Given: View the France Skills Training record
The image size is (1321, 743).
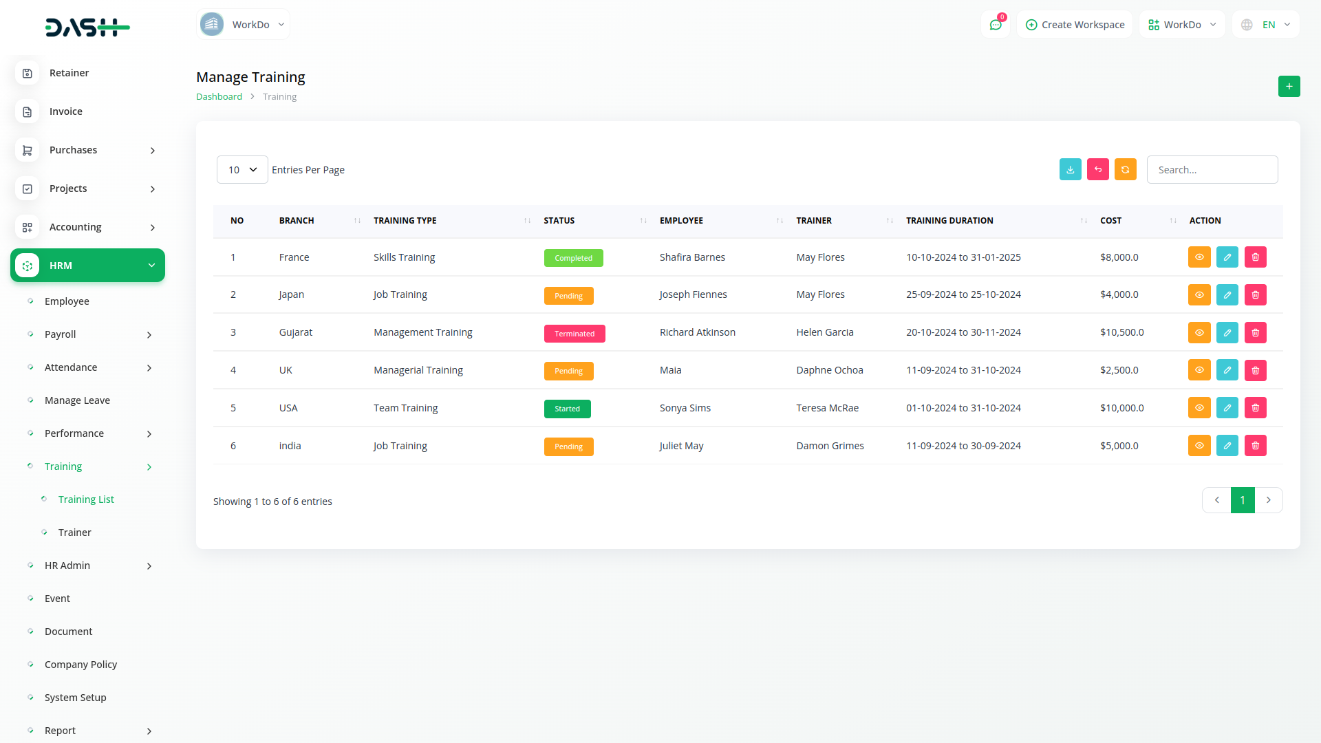Looking at the screenshot, I should (x=1199, y=257).
